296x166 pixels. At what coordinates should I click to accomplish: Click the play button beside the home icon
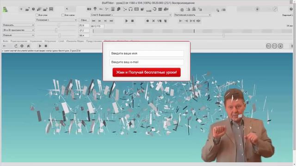click(40, 46)
